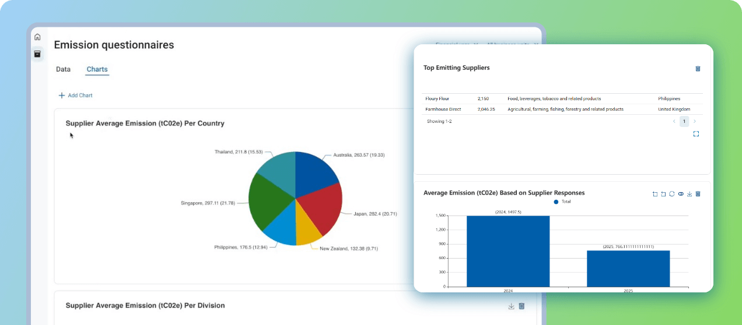Image resolution: width=742 pixels, height=325 pixels.
Task: Go to previous page in suppliers table
Action: pos(674,121)
